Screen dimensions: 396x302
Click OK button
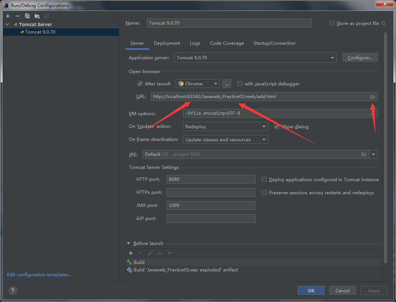point(311,291)
